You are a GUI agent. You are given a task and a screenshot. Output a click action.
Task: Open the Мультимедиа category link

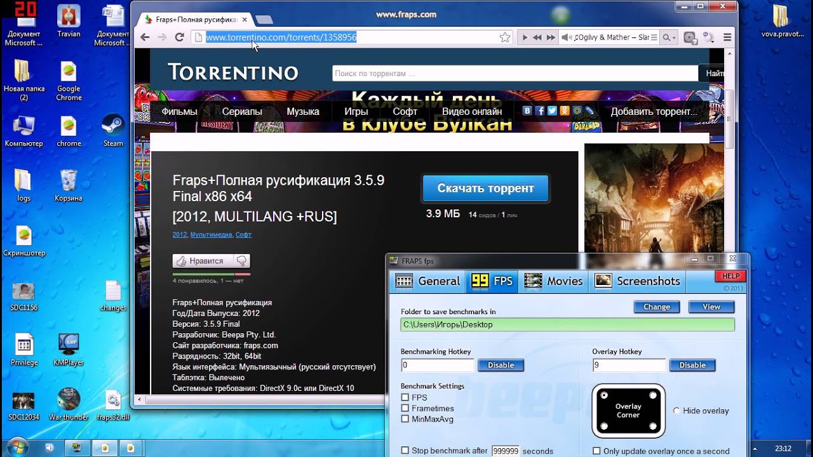click(x=212, y=235)
